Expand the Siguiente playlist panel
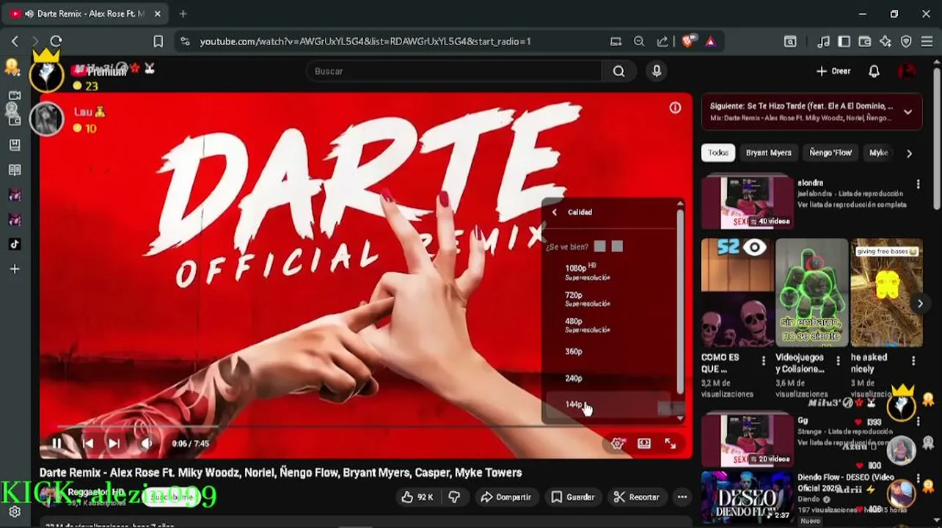 tap(908, 112)
